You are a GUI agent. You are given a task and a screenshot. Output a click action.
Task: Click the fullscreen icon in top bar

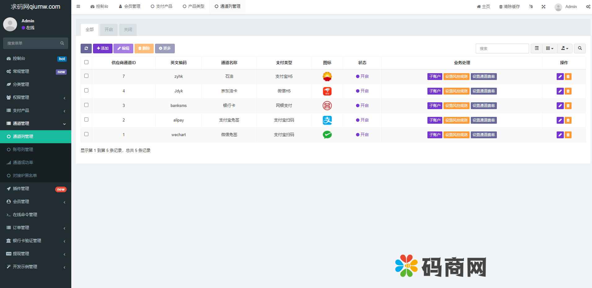[543, 7]
